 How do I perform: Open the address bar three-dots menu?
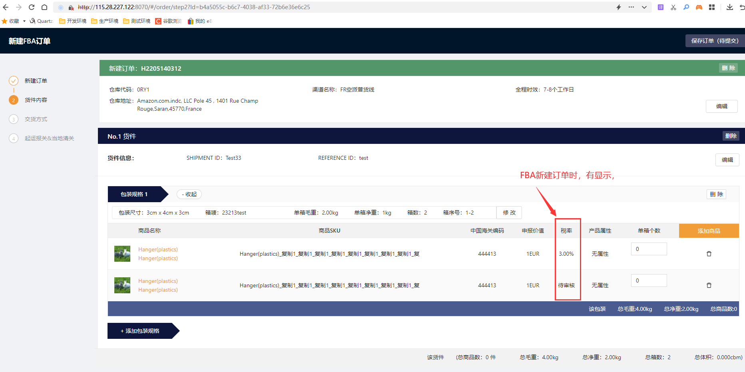(631, 7)
